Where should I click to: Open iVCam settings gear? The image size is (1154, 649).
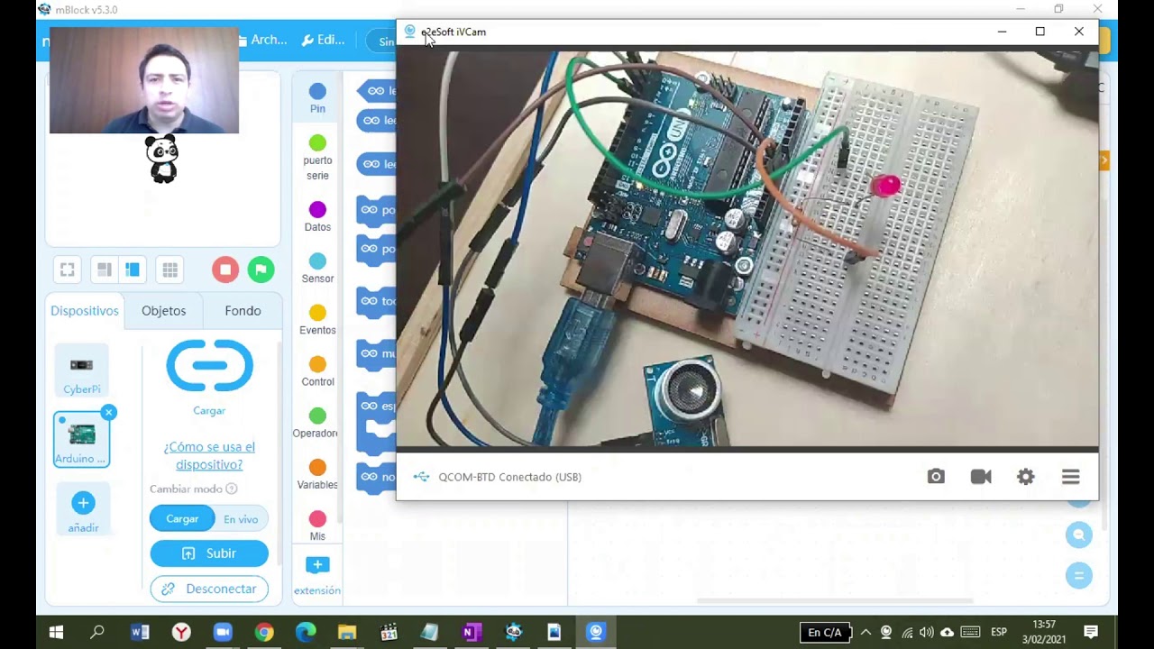(1026, 477)
